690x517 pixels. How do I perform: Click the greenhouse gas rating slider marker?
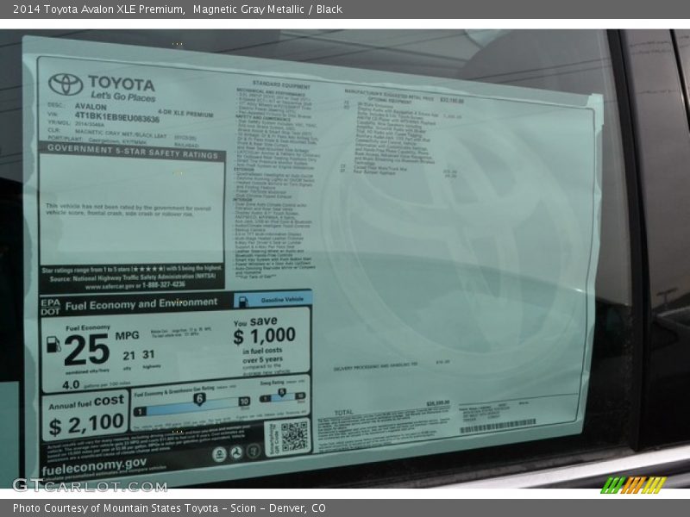click(x=199, y=399)
